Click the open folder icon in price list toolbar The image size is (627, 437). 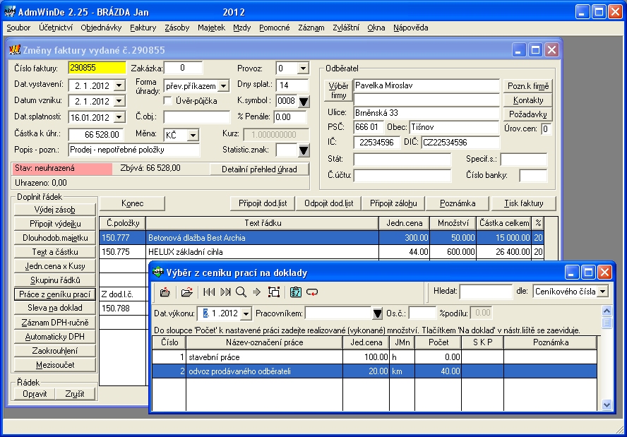(186, 292)
